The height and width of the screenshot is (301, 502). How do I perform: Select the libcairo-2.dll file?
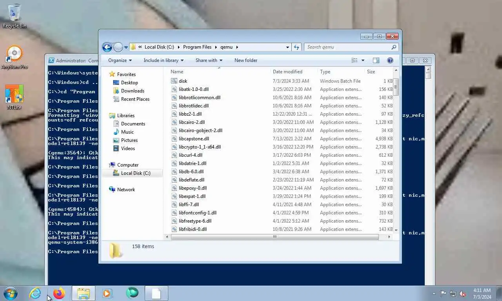click(x=192, y=122)
